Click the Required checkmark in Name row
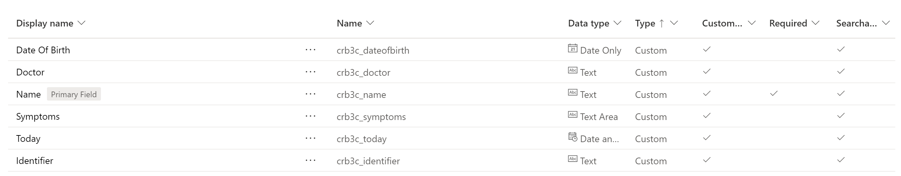Screen dimensions: 901x176 (774, 94)
